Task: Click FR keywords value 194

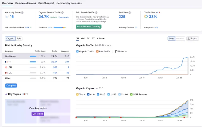Action: 67,62
